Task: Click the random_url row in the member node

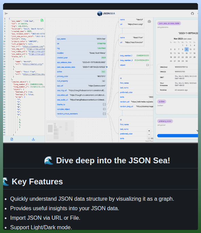Action: point(136,102)
